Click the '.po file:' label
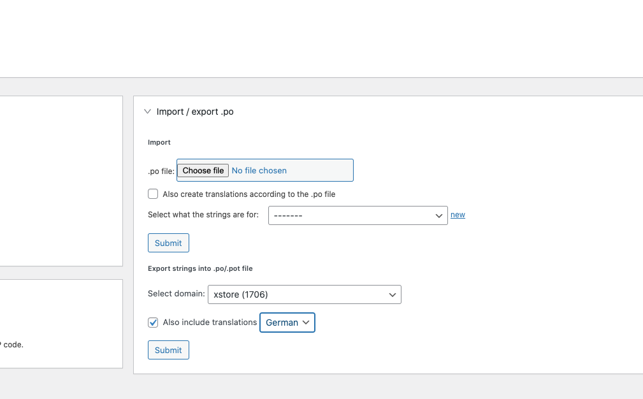This screenshot has width=643, height=399. (x=161, y=171)
